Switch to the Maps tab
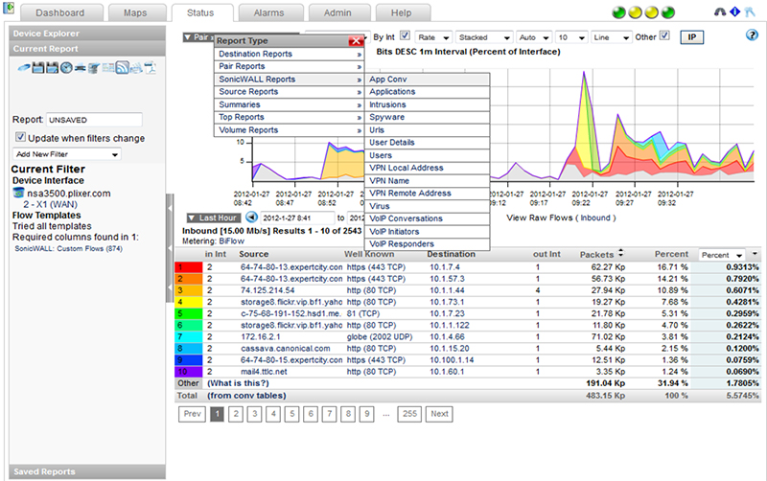767x481 pixels. (x=135, y=12)
